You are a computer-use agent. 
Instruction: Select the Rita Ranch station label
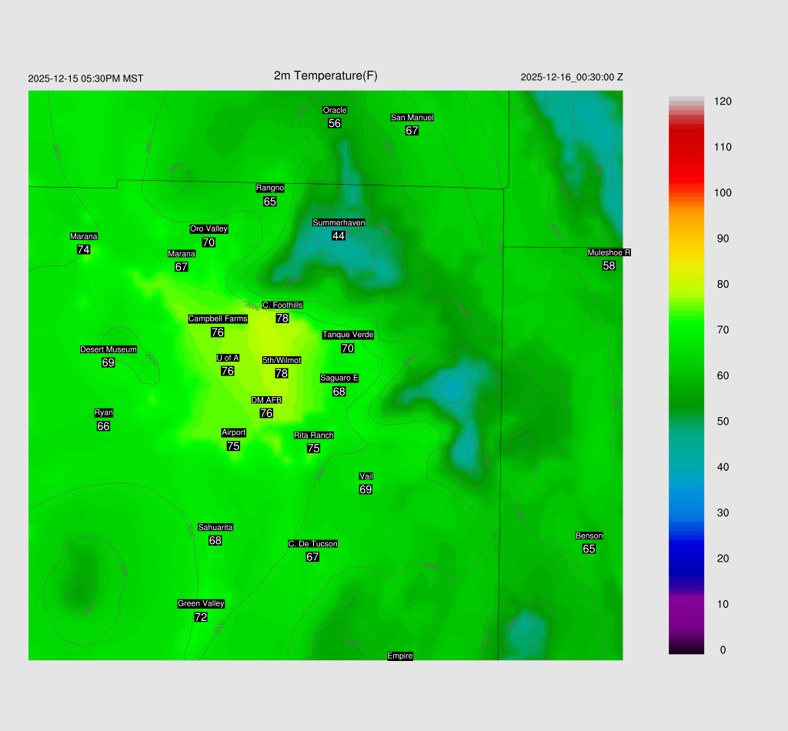[314, 436]
